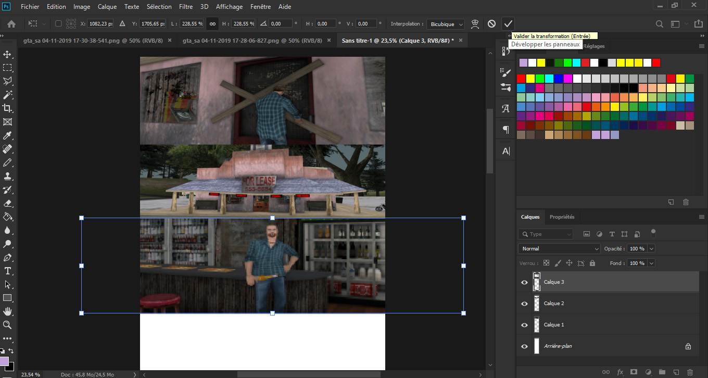
Task: Select the Eraser tool
Action: (8, 203)
